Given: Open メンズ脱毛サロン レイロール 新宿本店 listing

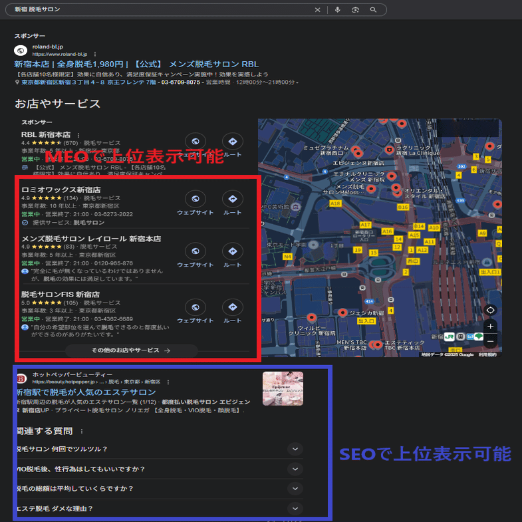Looking at the screenshot, I should tap(91, 239).
